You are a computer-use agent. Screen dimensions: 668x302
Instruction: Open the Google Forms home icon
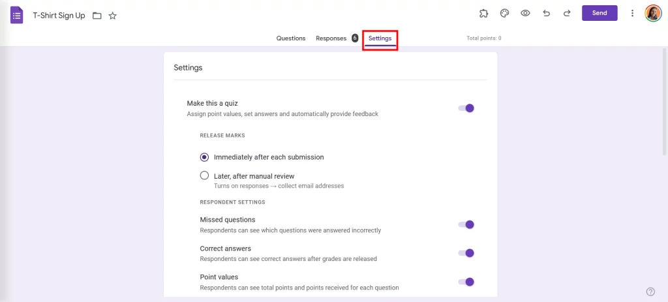(16, 16)
